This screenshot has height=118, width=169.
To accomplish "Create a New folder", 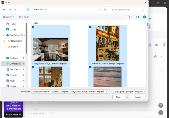I will 24,17.
